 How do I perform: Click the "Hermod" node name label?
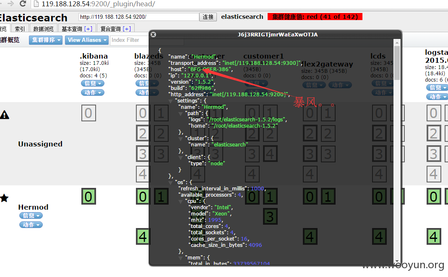[x=33, y=207]
